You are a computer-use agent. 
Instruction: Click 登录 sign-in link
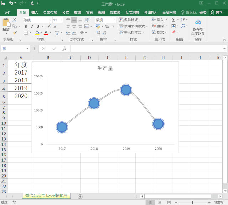[x=203, y=13]
